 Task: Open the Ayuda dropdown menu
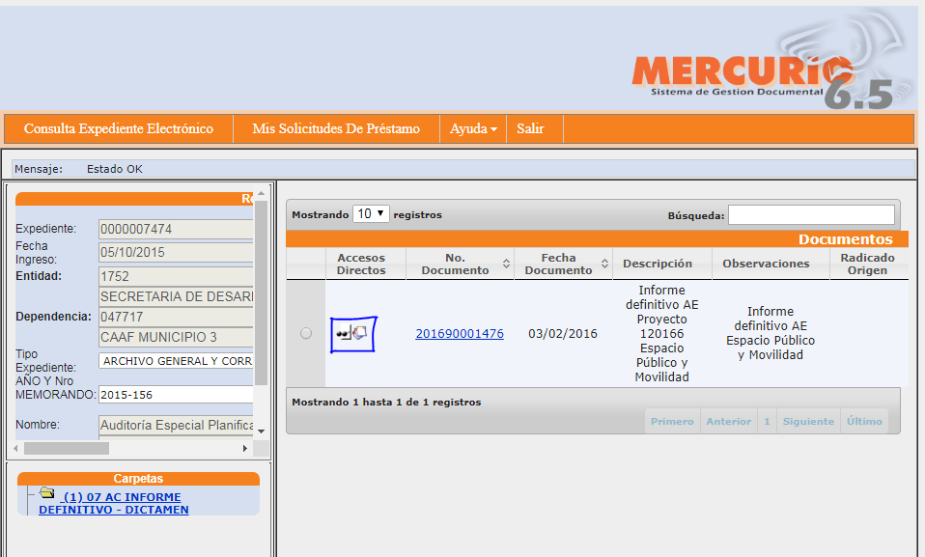pos(472,128)
